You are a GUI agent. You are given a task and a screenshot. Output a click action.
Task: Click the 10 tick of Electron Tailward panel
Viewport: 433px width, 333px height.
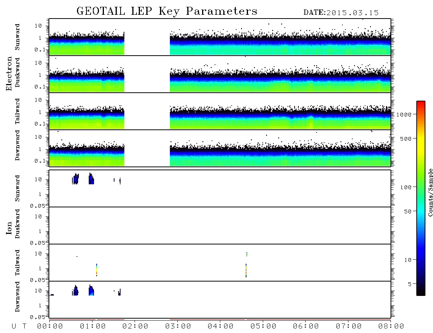click(x=38, y=100)
